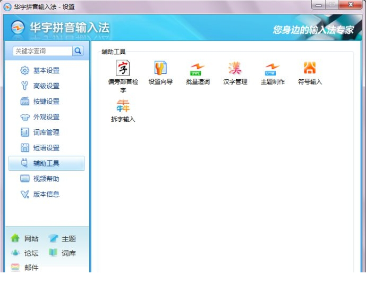Click the green book 词库 icon
The width and height of the screenshot is (366, 283).
pos(53,253)
